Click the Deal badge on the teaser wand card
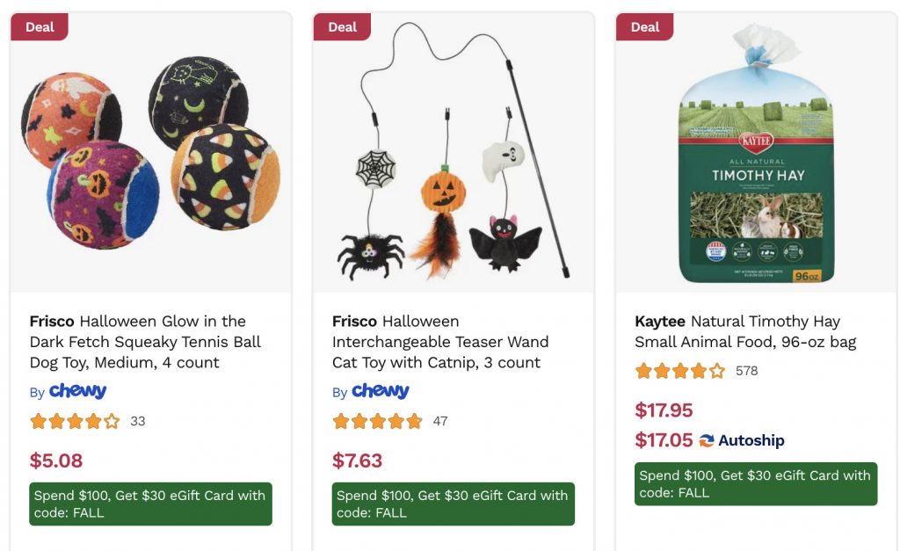This screenshot has height=551, width=900. [x=342, y=27]
